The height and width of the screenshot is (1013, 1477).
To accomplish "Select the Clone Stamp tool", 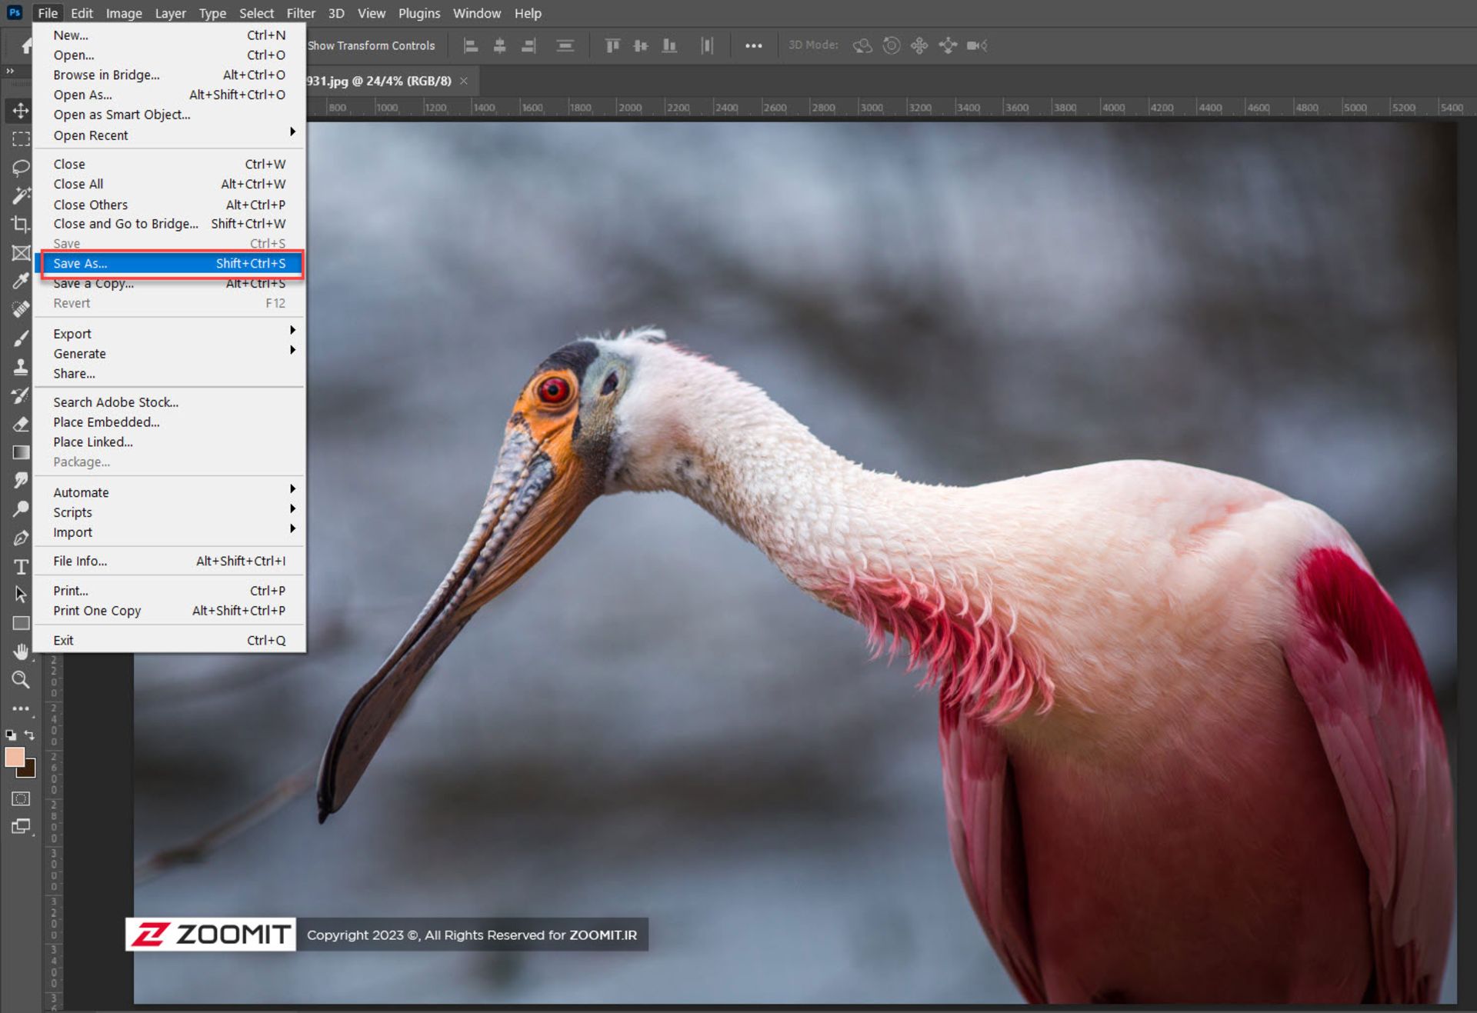I will click(21, 367).
